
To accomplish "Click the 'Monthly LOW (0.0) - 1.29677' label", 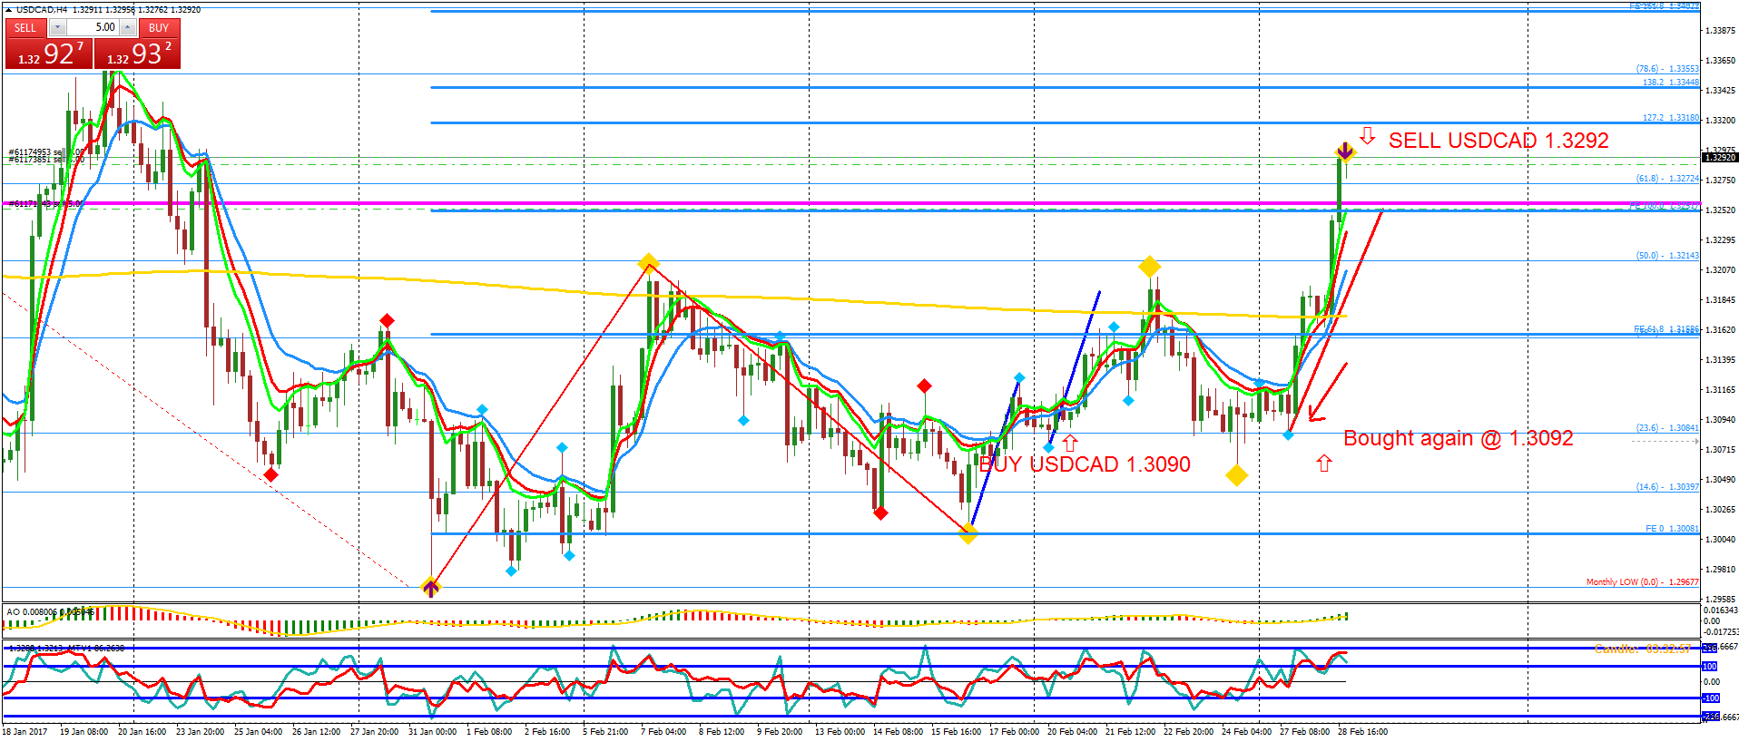I will tap(1642, 582).
